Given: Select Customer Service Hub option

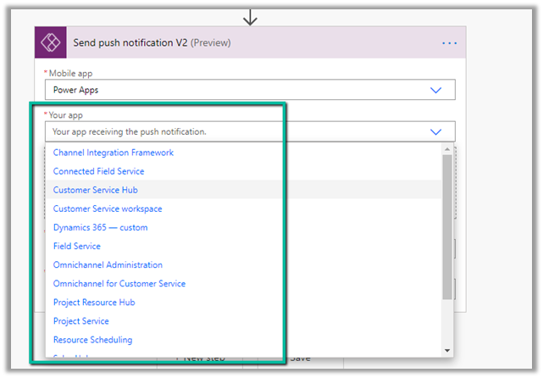Looking at the screenshot, I should (95, 190).
